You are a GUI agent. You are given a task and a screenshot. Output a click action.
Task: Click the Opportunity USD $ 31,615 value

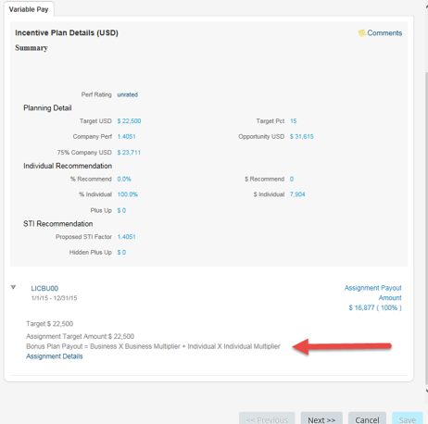point(302,136)
